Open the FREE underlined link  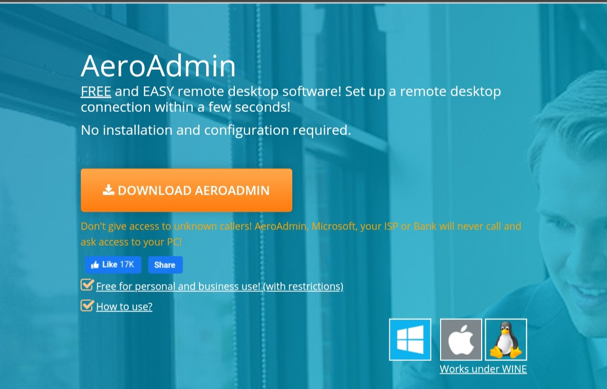click(x=96, y=91)
